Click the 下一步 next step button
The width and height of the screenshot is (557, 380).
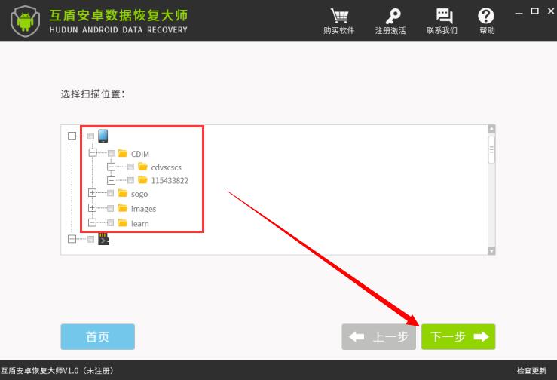[x=458, y=336]
